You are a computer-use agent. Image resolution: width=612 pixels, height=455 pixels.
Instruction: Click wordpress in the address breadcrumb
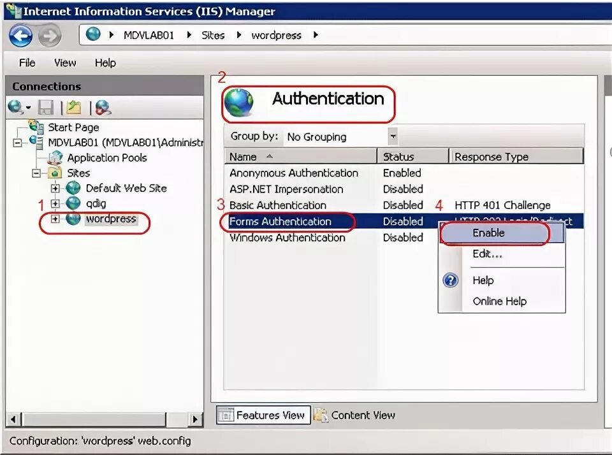coord(276,36)
